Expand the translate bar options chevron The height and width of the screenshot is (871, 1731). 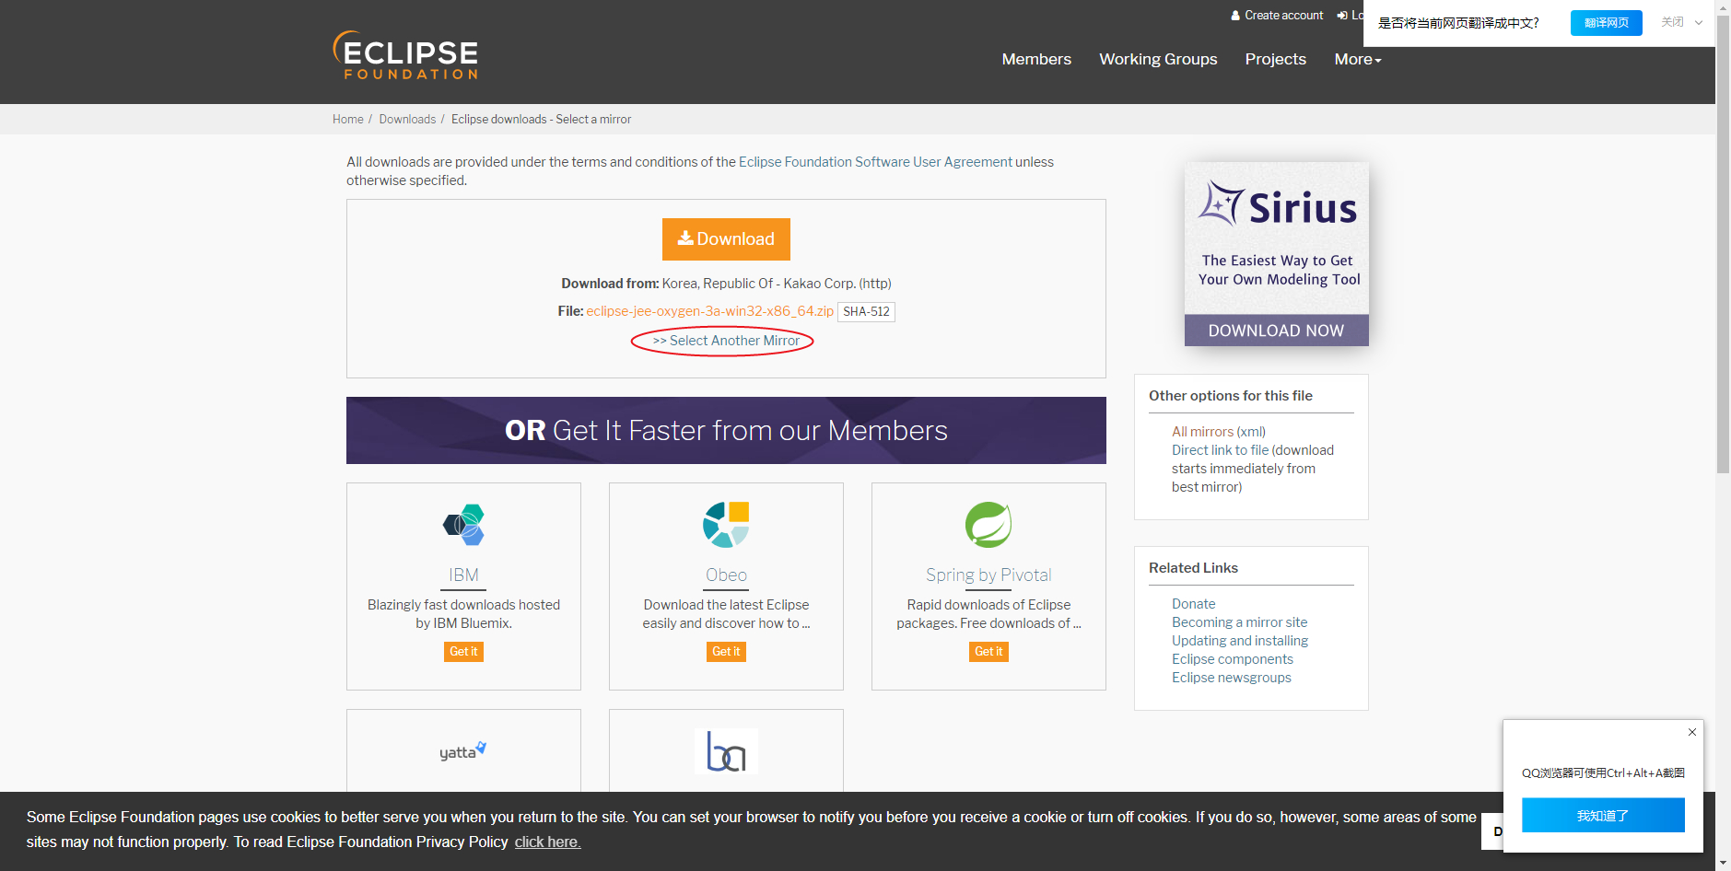pyautogui.click(x=1699, y=23)
